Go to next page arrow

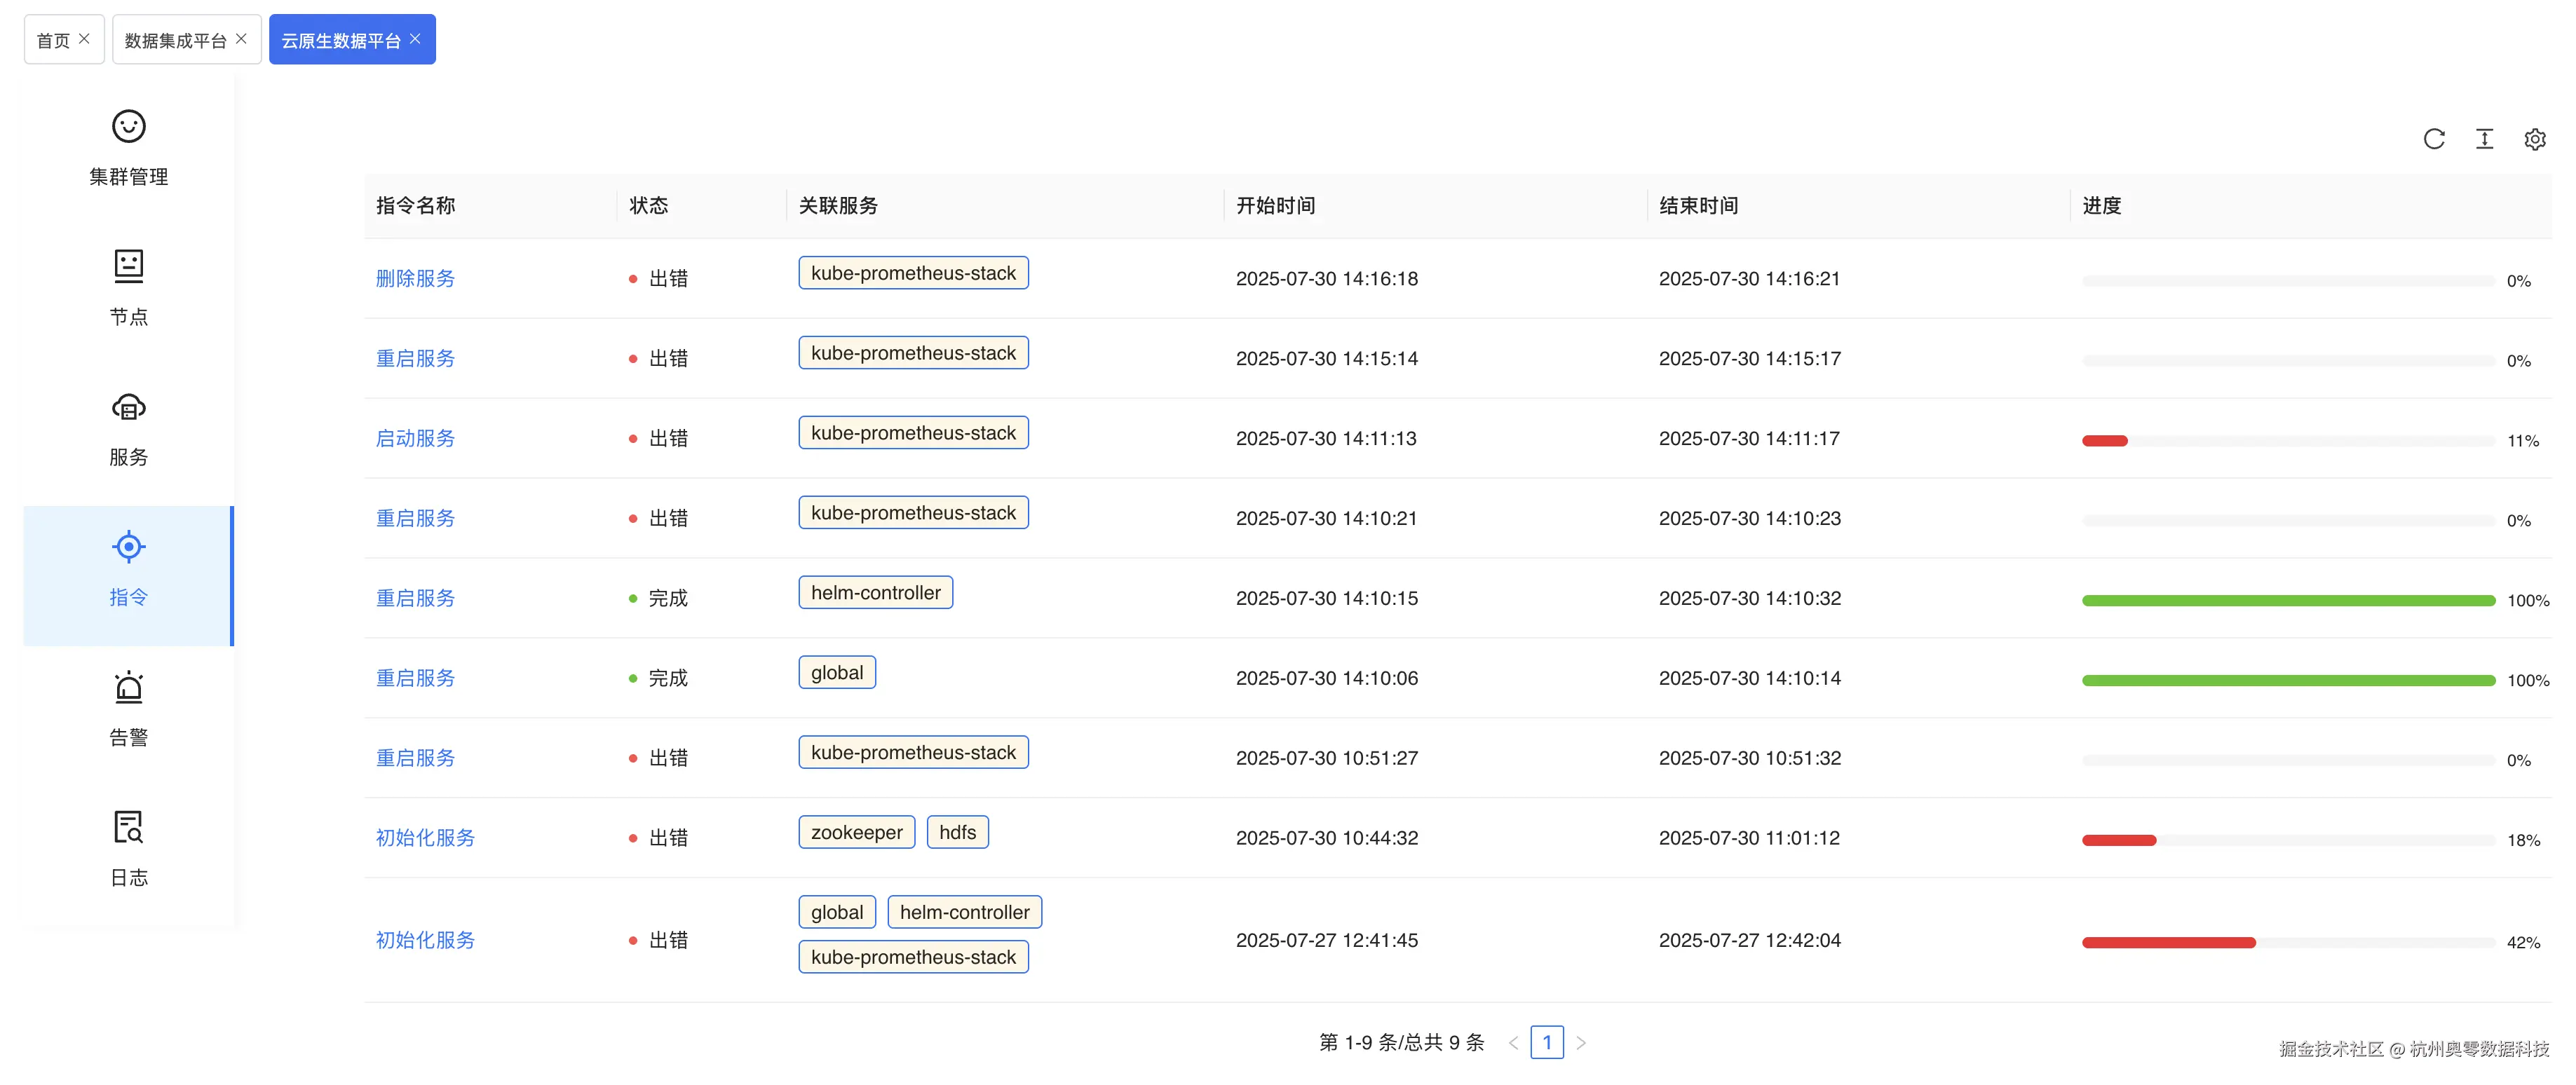pyautogui.click(x=1581, y=1043)
